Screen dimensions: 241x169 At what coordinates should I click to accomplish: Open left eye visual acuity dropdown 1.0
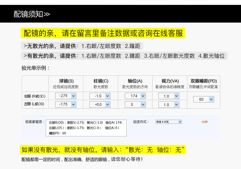169,104
